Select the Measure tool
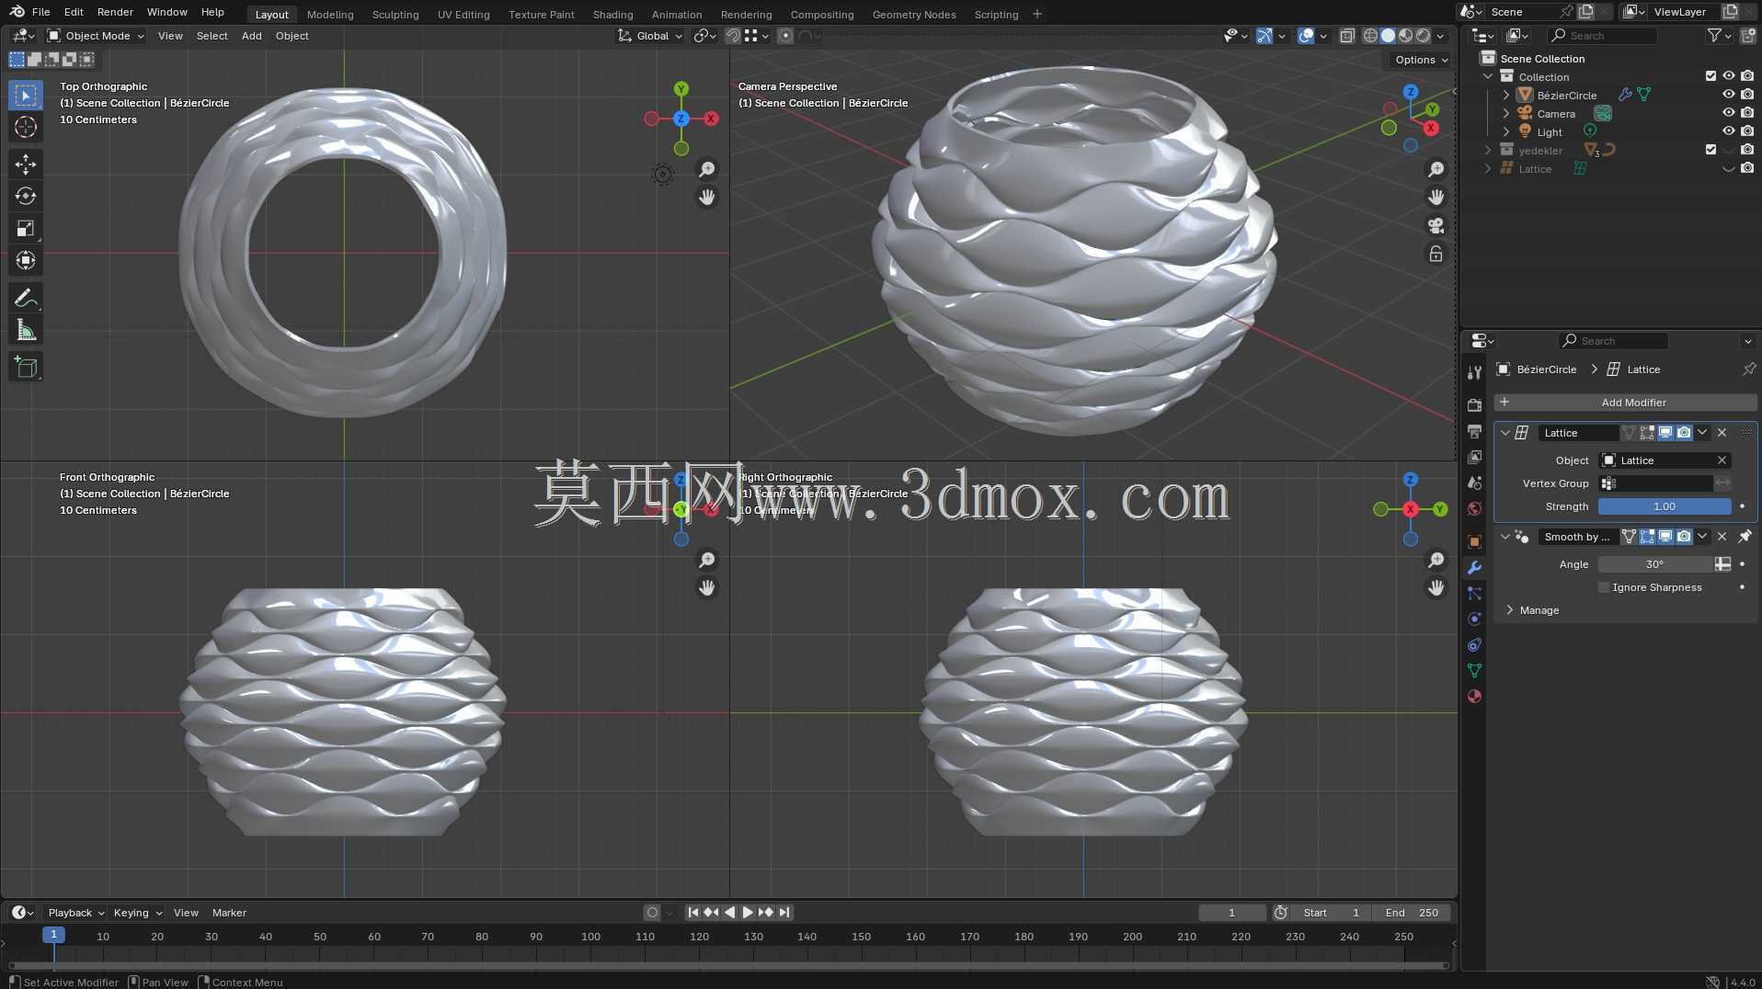 tap(26, 330)
